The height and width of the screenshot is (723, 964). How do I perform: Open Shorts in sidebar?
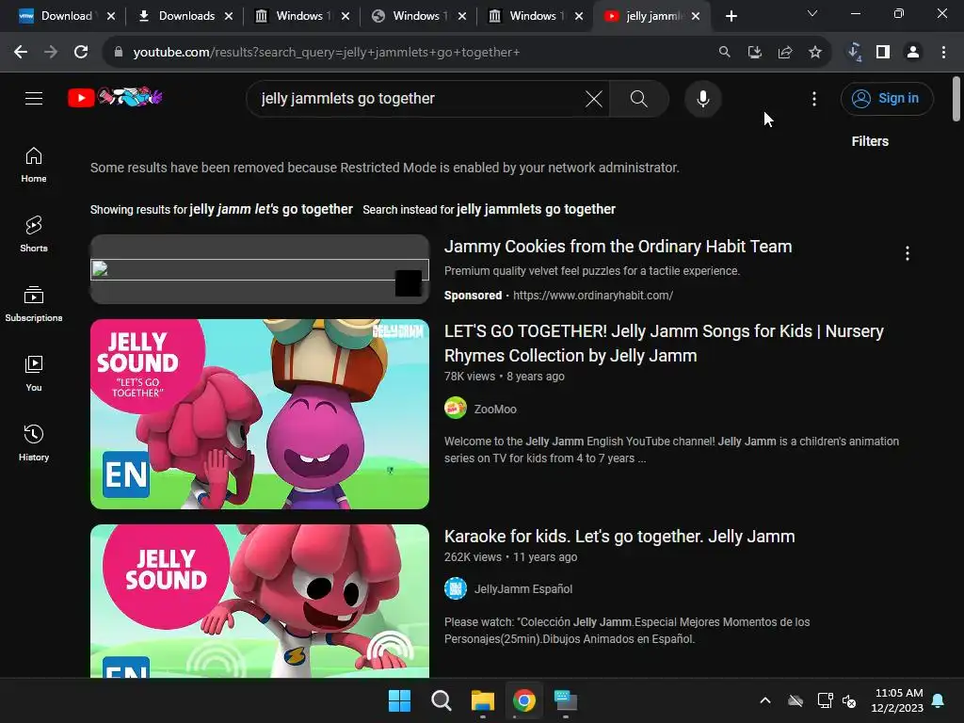[x=34, y=233]
